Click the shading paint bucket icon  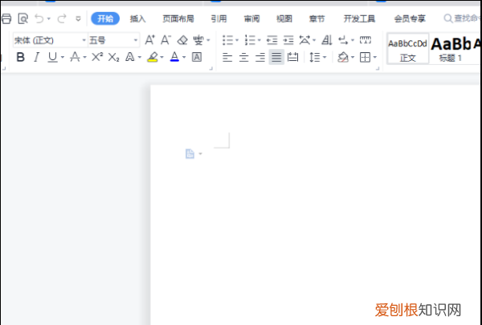(x=343, y=57)
